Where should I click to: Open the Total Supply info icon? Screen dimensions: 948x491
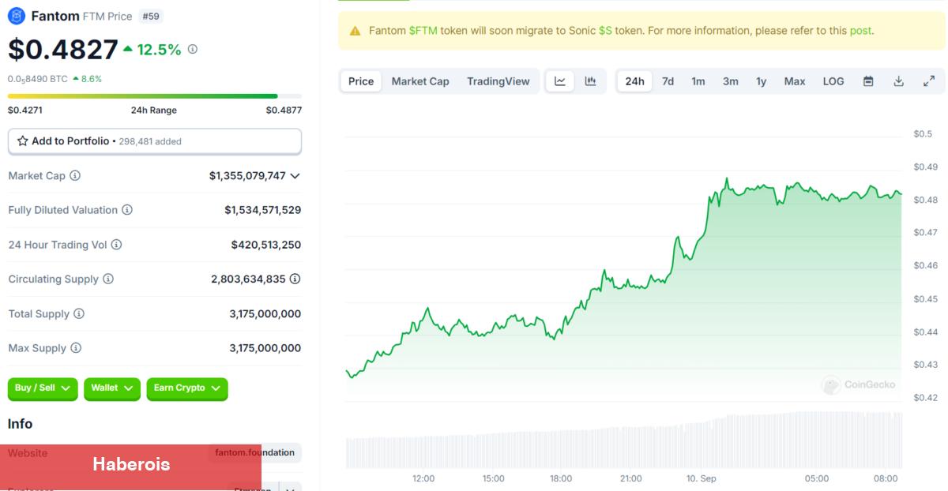point(79,314)
